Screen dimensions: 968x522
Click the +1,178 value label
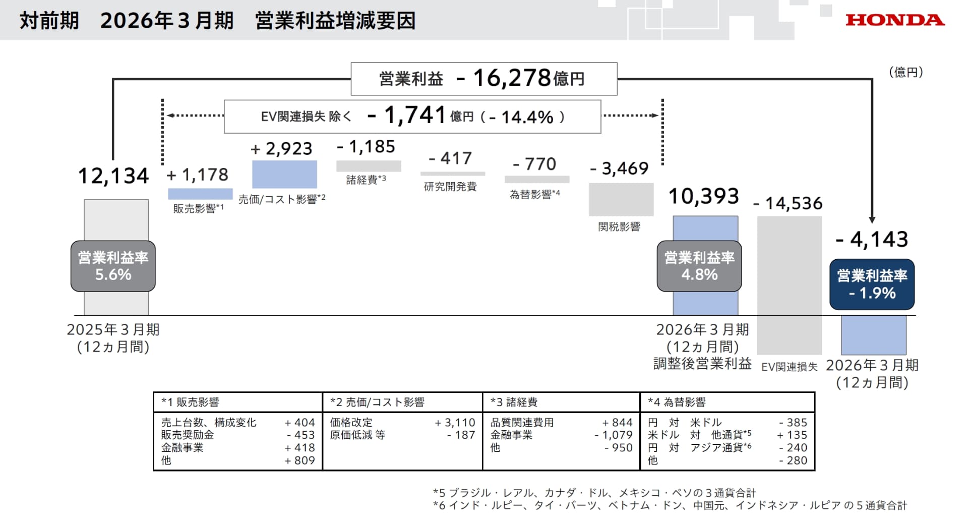tap(197, 175)
